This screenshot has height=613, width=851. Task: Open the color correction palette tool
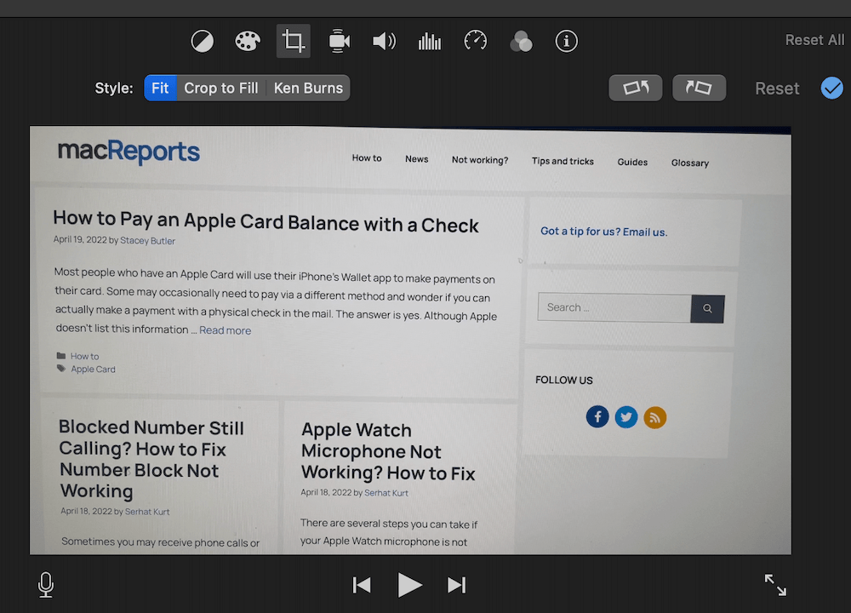(248, 41)
